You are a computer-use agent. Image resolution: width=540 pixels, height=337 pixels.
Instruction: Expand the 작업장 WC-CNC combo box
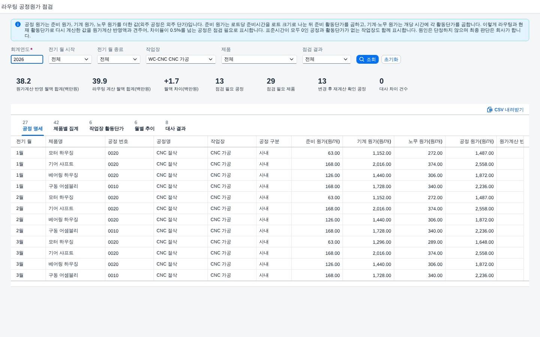181,59
